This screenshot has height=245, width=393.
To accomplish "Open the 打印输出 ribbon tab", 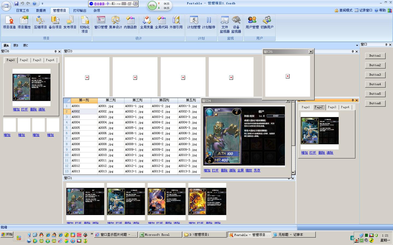I will (x=80, y=11).
